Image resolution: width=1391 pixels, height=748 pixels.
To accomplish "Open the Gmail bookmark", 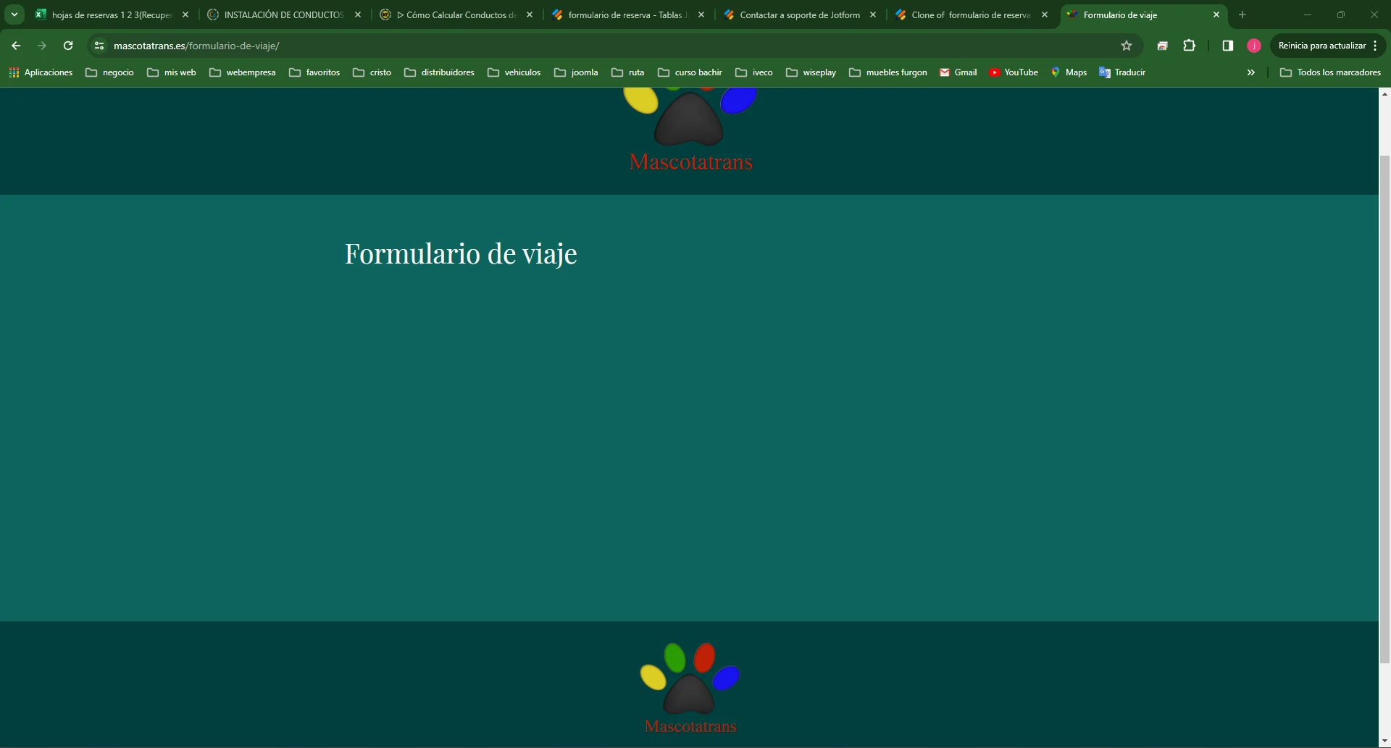I will point(958,72).
